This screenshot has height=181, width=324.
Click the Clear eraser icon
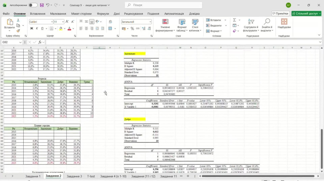234,31
